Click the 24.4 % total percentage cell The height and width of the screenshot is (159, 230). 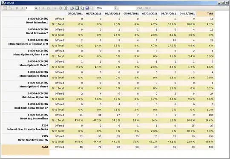209,120
